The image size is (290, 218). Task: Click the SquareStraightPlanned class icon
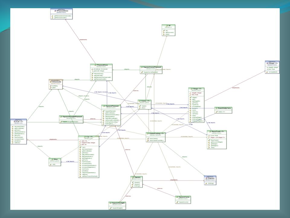pyautogui.click(x=61, y=117)
